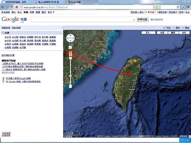Go back with browser back arrow
Image resolution: width=191 pixels, height=143 pixels.
pos(3,7)
